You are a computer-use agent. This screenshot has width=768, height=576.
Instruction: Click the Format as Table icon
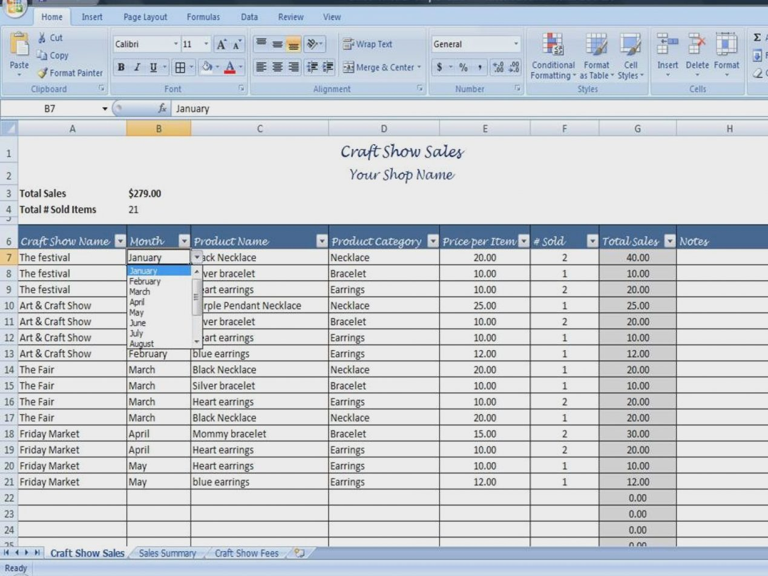(596, 56)
